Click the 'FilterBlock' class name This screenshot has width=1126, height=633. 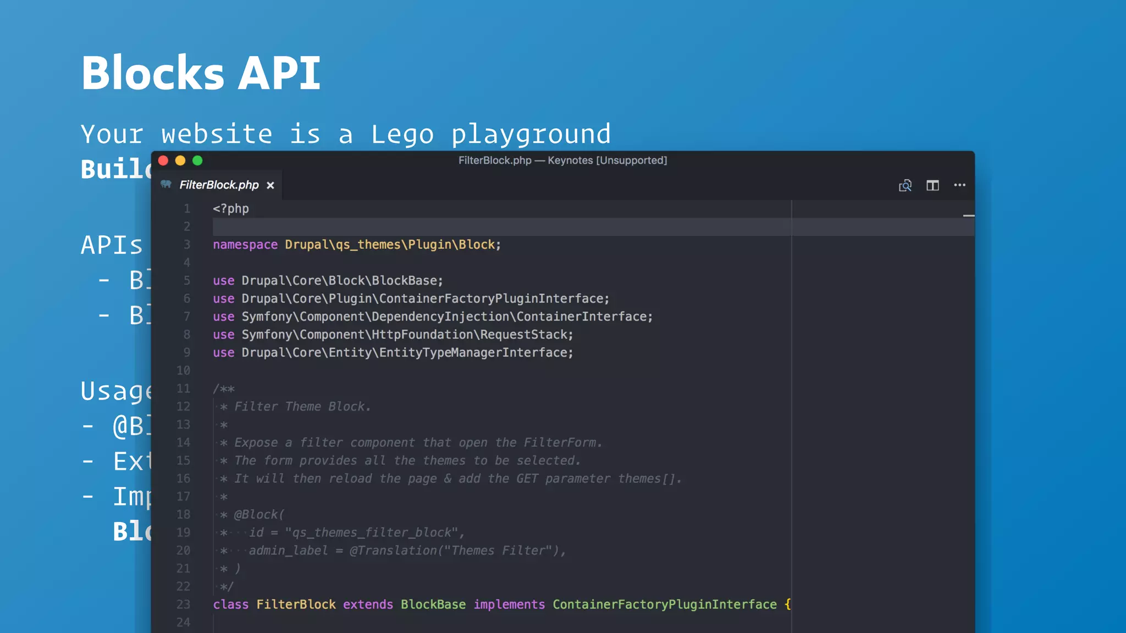(x=296, y=604)
